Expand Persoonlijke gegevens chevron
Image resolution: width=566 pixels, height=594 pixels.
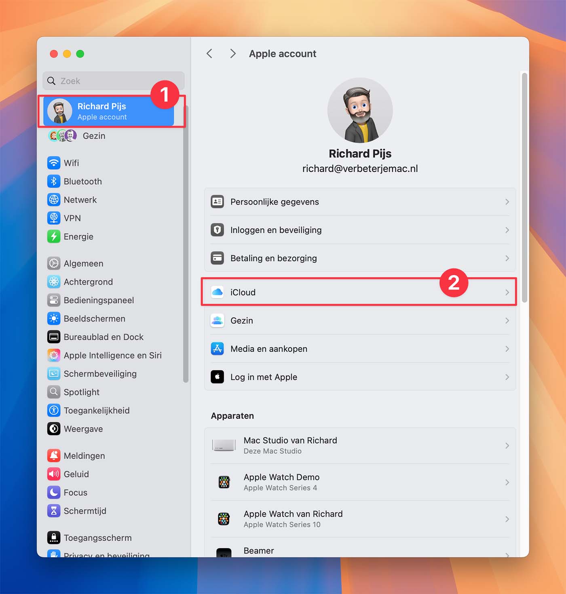[x=507, y=202]
